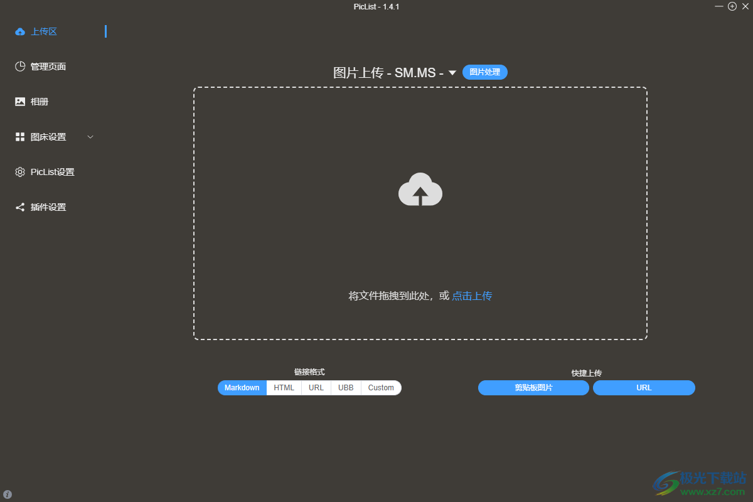This screenshot has width=753, height=502.
Task: Click the upload area cloud icon in sidebar
Action: coord(20,31)
